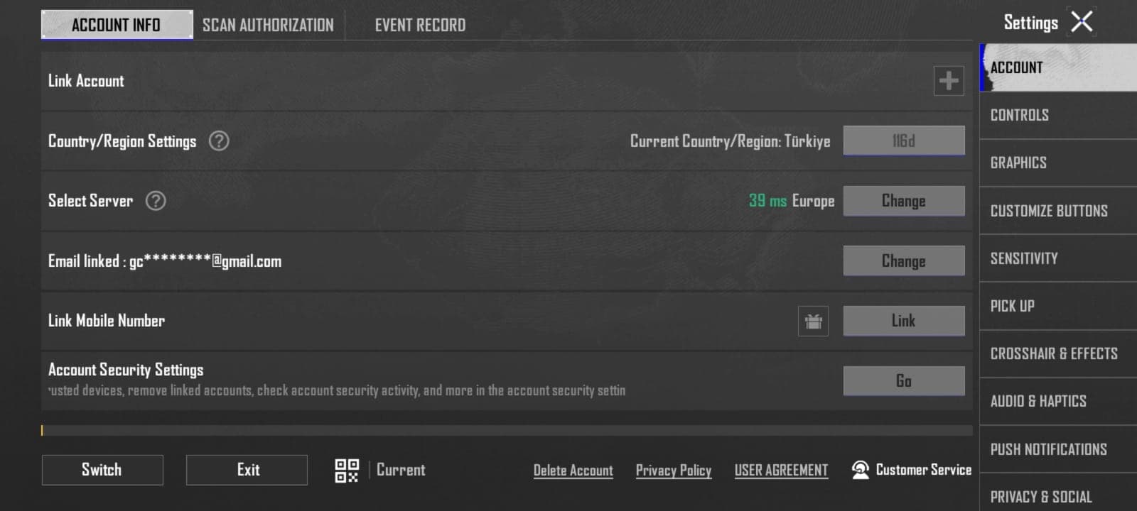Change the linked email address

[904, 261]
